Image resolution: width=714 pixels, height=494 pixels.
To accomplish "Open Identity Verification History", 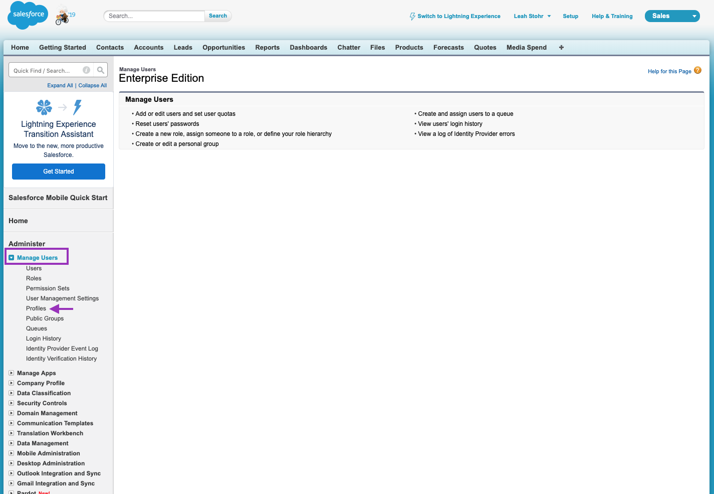I will pos(62,359).
